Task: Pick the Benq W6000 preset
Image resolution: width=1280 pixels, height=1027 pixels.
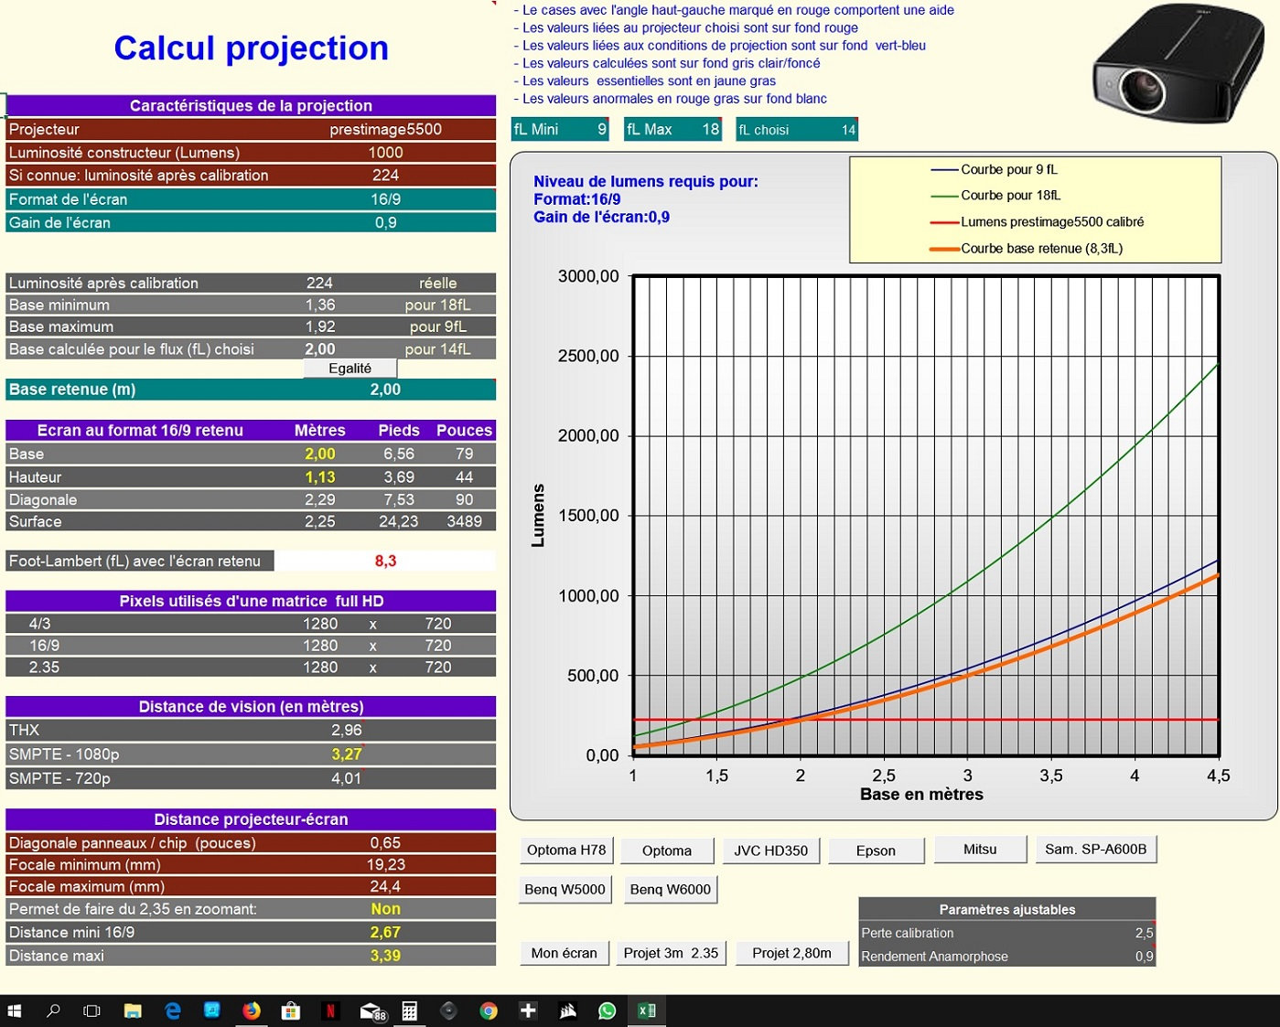Action: [671, 889]
